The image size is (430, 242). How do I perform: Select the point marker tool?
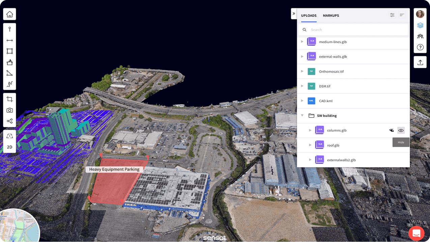[x=9, y=29]
